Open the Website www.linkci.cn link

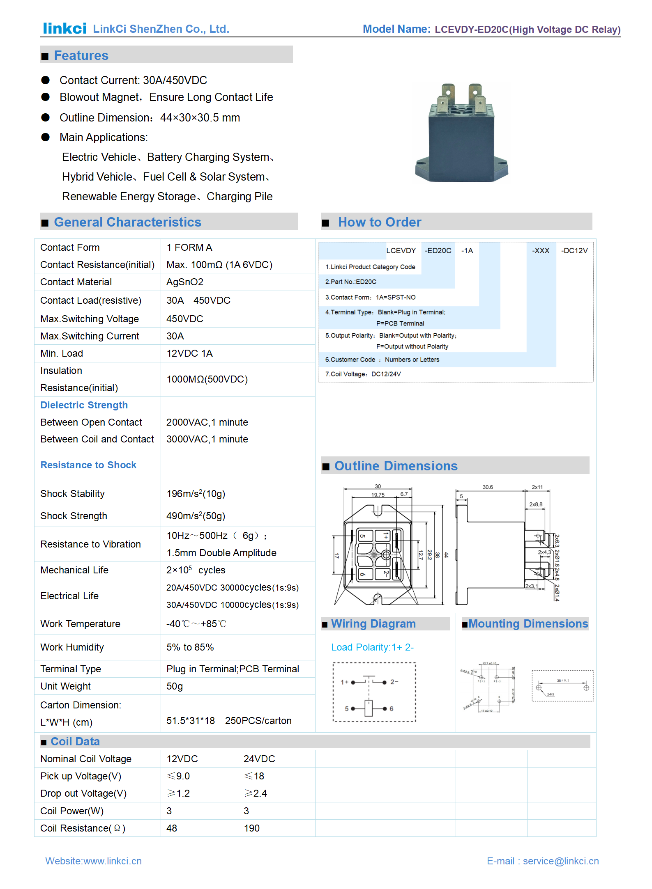pyautogui.click(x=93, y=861)
